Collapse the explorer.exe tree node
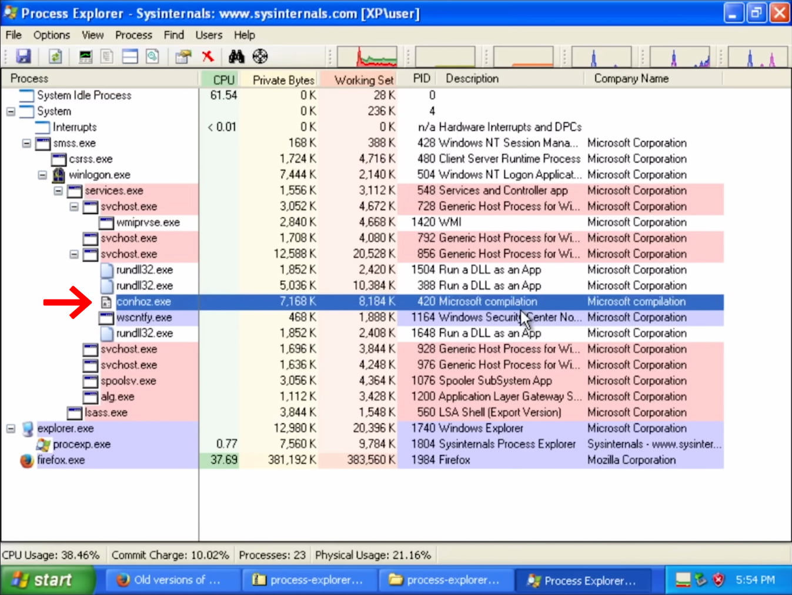Screen dimensions: 792x595 [x=11, y=428]
